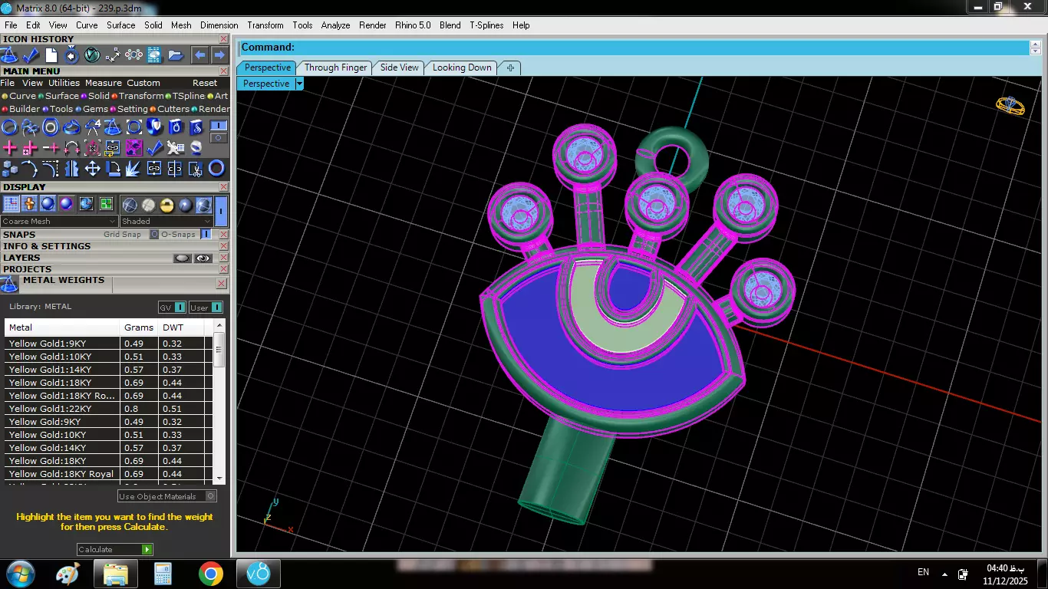The width and height of the screenshot is (1048, 589).
Task: Select the pink plus point tool
Action: click(x=10, y=147)
